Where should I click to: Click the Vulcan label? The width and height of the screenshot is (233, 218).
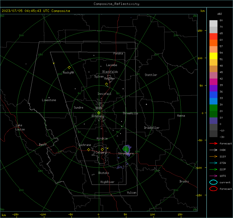coord(132,193)
